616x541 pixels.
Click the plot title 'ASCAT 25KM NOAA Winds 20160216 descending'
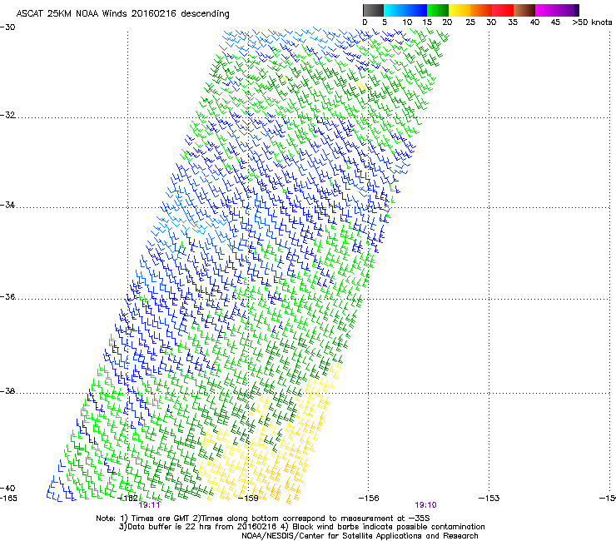[x=122, y=14]
